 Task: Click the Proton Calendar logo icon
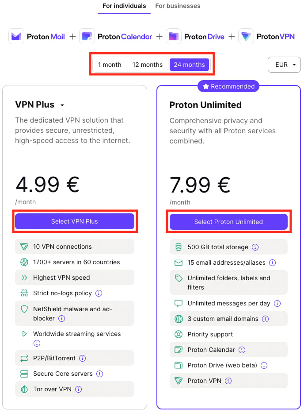[87, 36]
